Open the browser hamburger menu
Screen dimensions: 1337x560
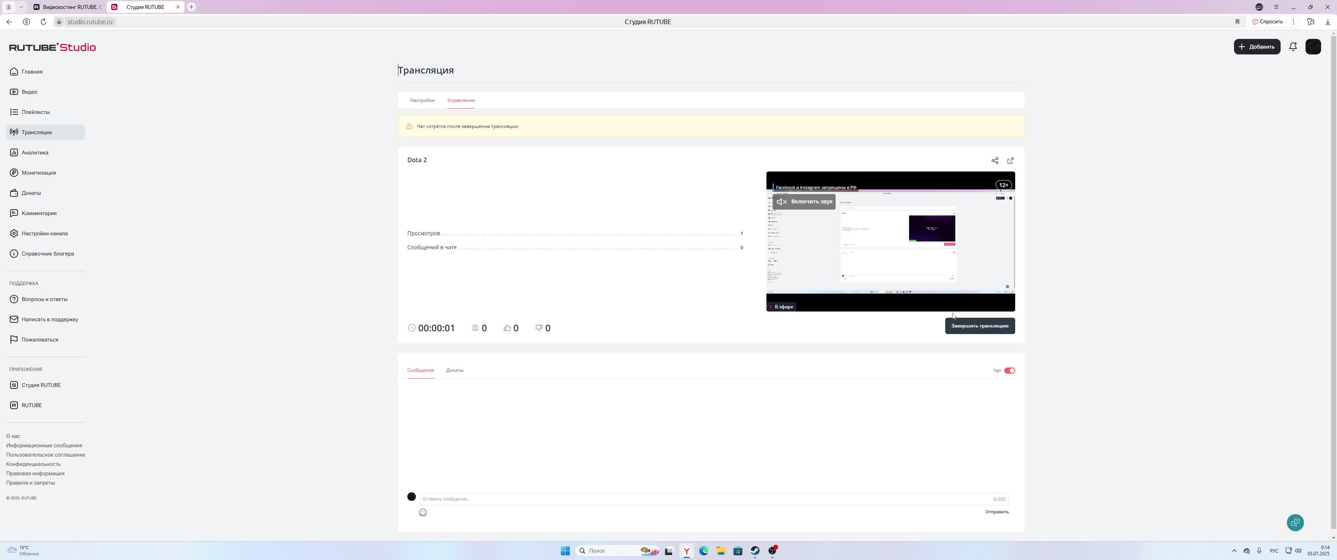pos(1276,7)
